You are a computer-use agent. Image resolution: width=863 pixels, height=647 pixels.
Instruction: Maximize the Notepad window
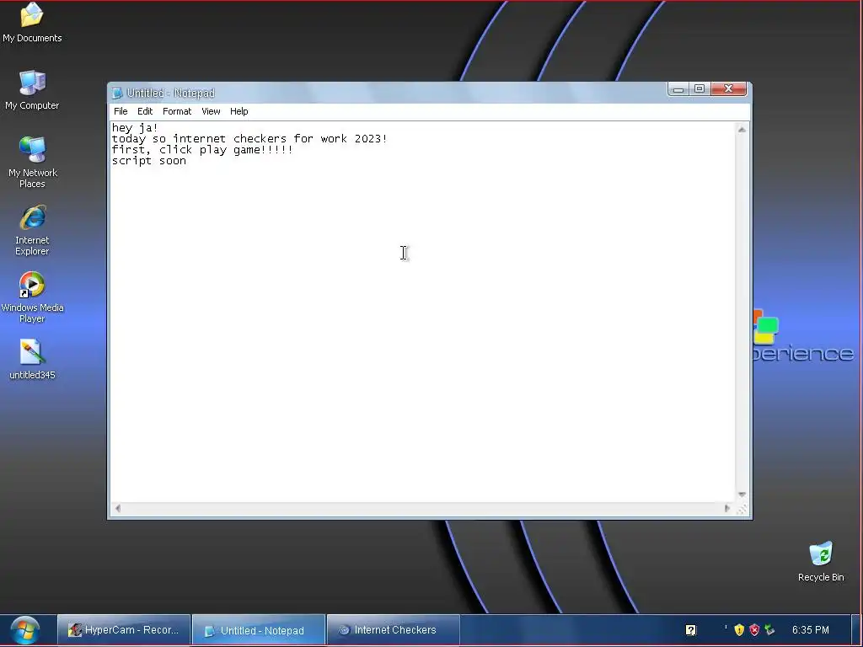click(700, 89)
